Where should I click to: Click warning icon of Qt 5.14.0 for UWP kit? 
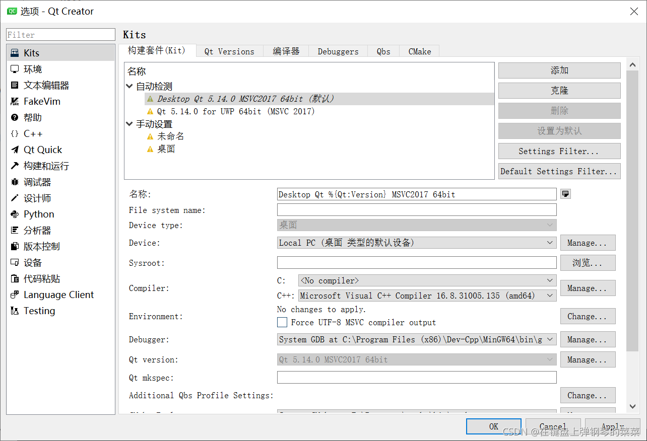[150, 111]
